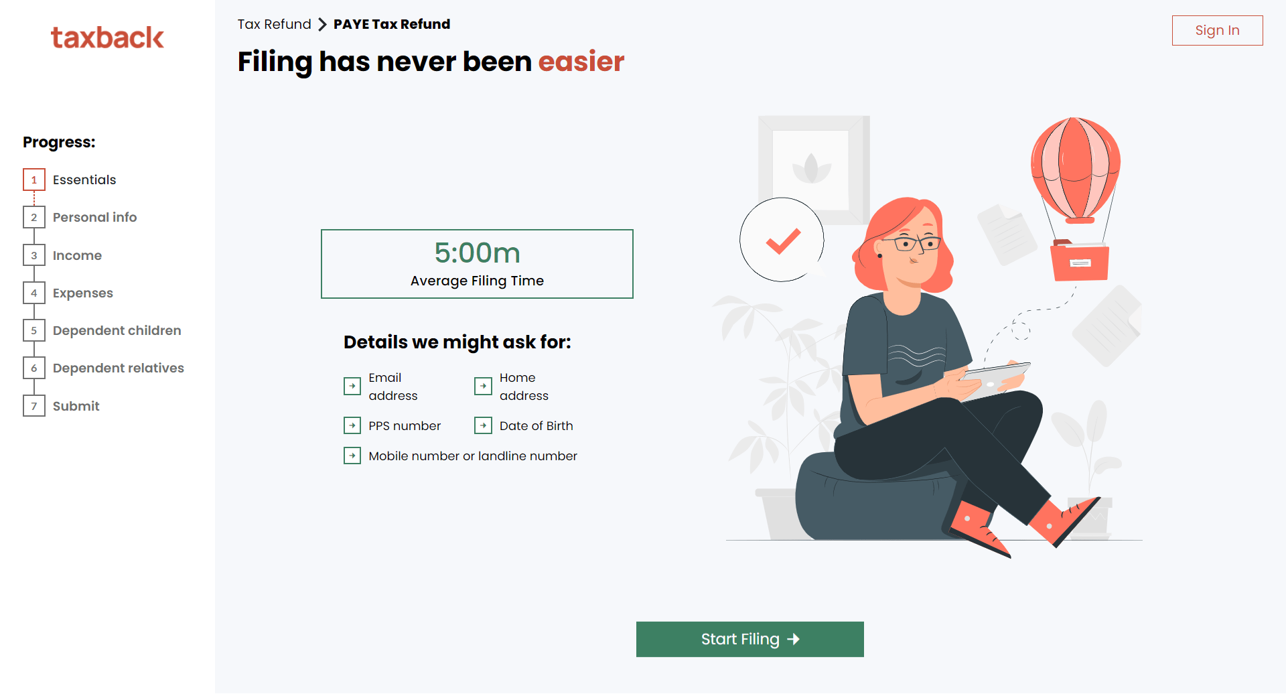
Task: Select step 2 Personal info
Action: (x=94, y=217)
